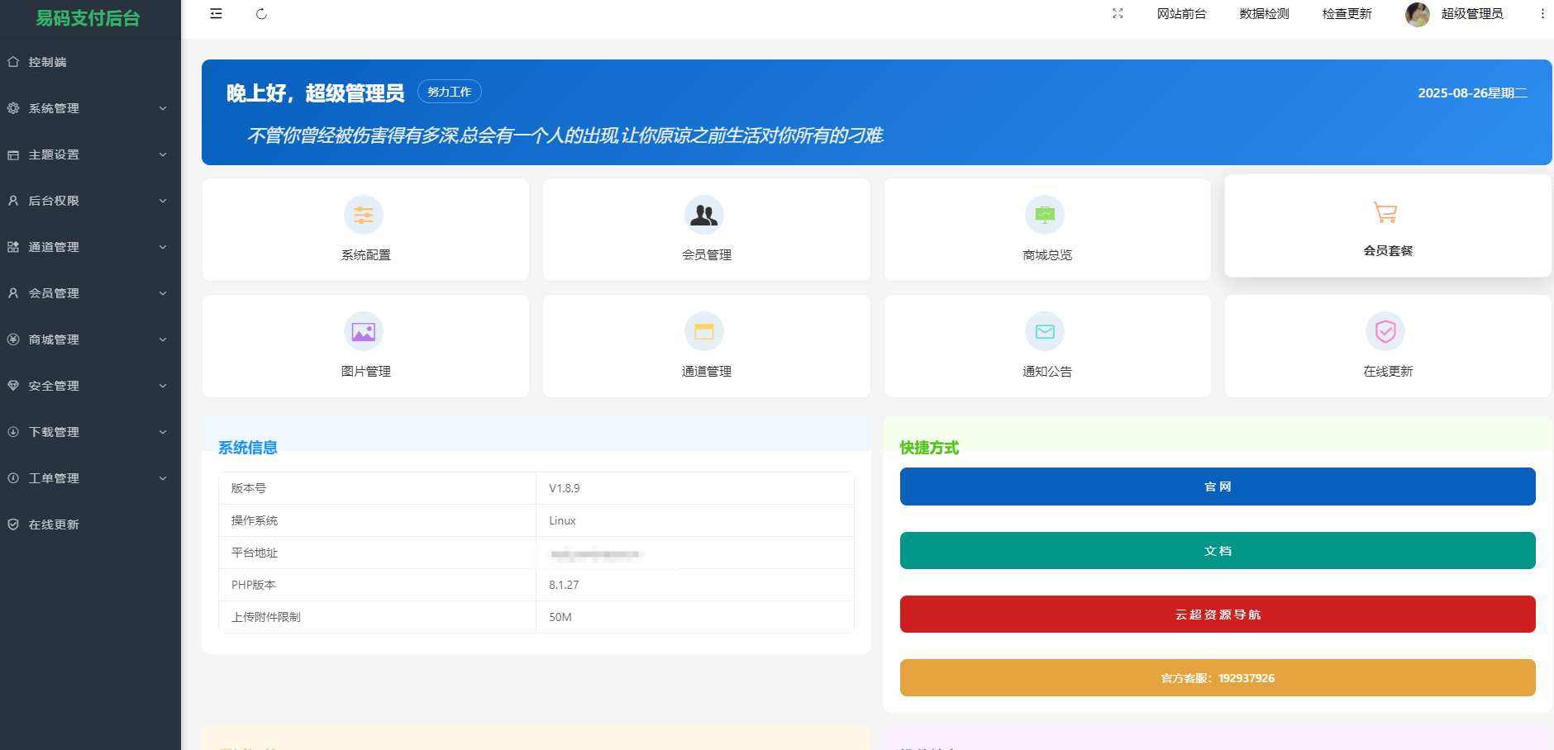Open the kebab menu at top right

coord(1541,14)
